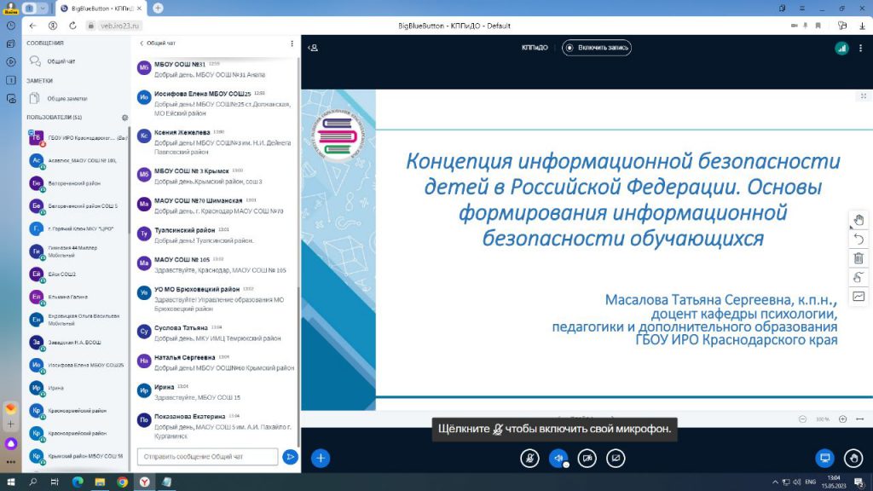Open chat options three-dot menu
The width and height of the screenshot is (873, 491).
point(292,43)
